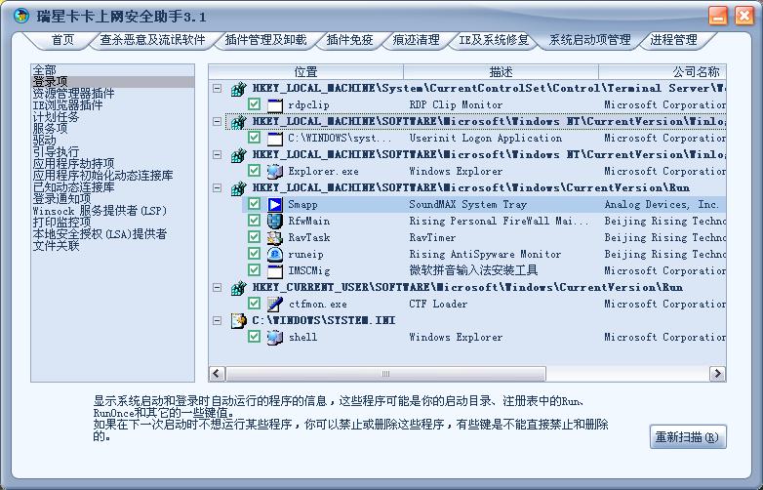
Task: Open the 首页 tab
Action: 62,40
